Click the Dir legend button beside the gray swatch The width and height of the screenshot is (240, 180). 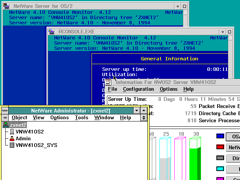[233, 158]
